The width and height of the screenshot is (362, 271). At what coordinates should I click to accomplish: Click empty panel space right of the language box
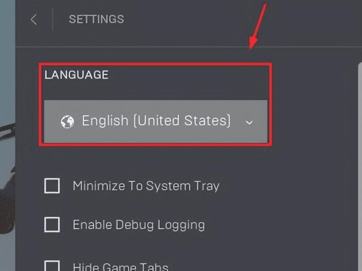[314, 104]
